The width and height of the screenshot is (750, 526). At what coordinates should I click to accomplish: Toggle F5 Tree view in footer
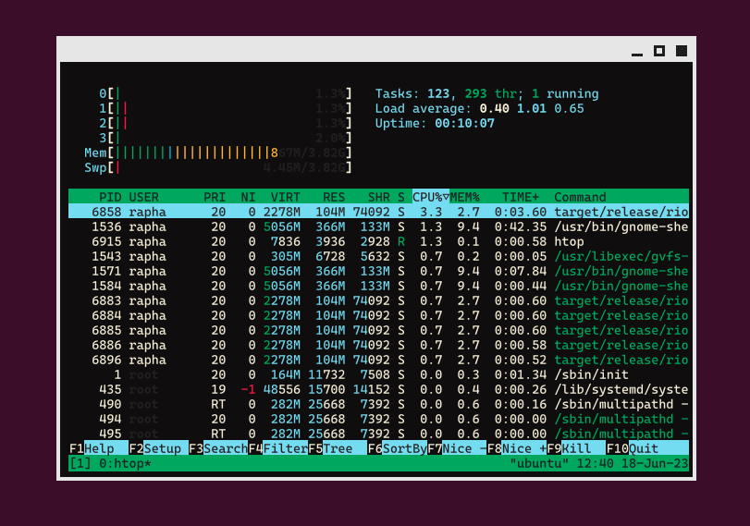(x=338, y=448)
